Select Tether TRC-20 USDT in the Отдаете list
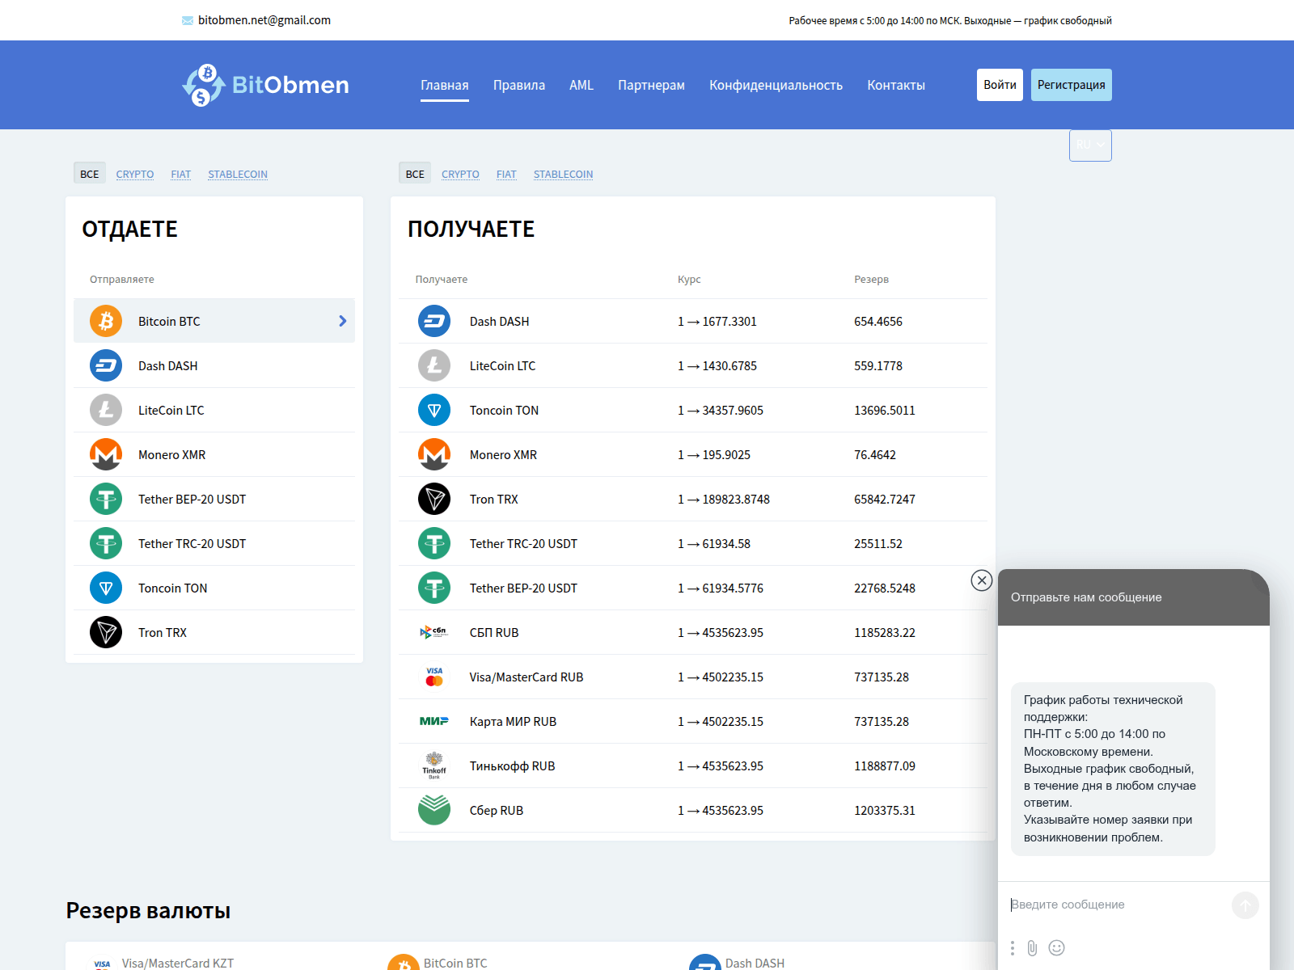This screenshot has height=970, width=1294. 214,543
